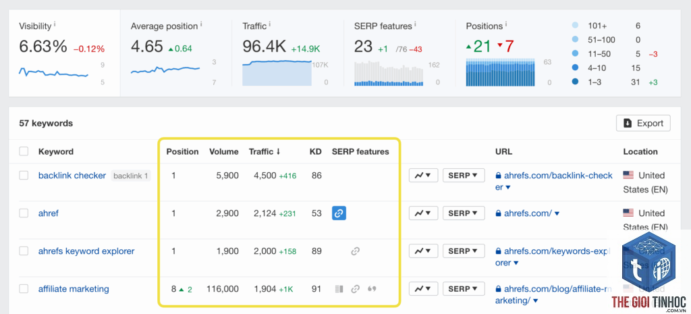Screen dimensions: 691x314
Task: Click the 96.4K traffic value
Action: (265, 47)
